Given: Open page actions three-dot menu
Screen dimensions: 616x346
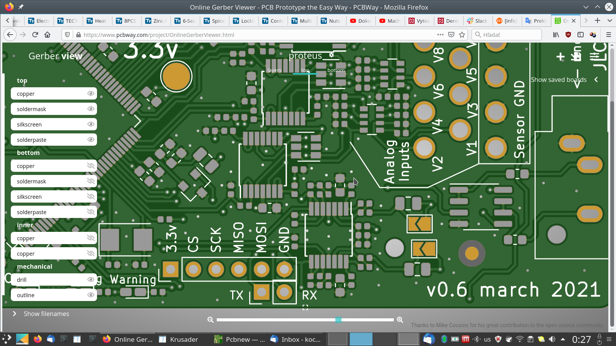Looking at the screenshot, I should [x=440, y=35].
